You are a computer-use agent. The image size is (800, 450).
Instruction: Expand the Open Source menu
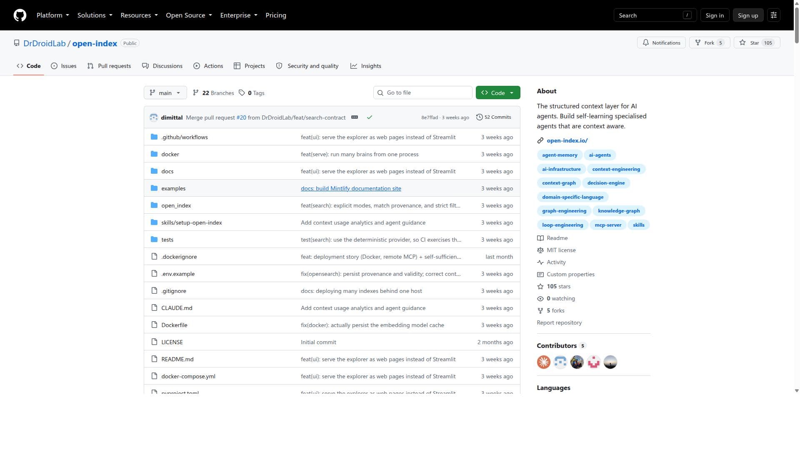pos(189,15)
